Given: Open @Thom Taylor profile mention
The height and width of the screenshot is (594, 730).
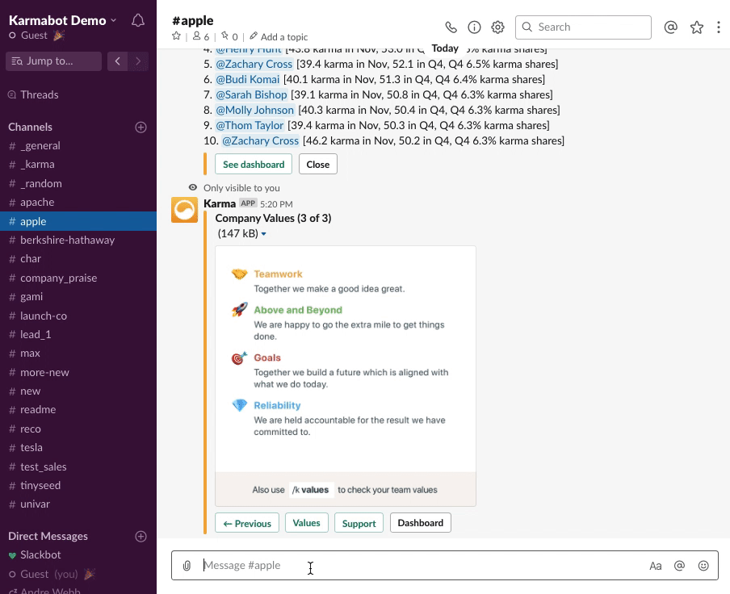Looking at the screenshot, I should (x=250, y=126).
